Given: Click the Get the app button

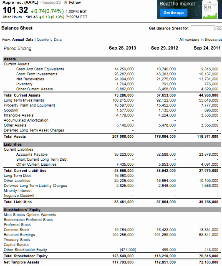Looking at the screenshot, I should 174,13.
